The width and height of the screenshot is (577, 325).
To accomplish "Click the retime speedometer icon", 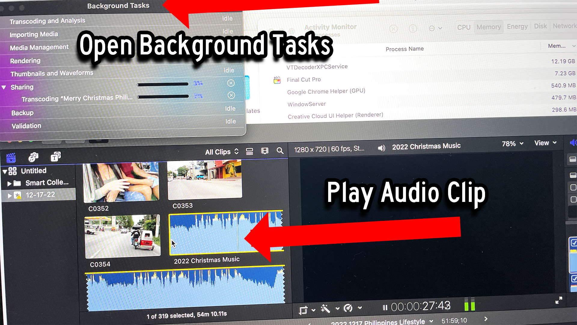I will (x=348, y=308).
